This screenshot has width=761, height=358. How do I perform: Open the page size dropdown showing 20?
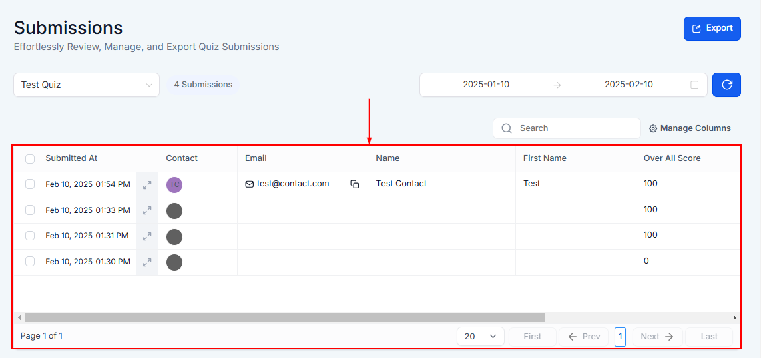481,336
